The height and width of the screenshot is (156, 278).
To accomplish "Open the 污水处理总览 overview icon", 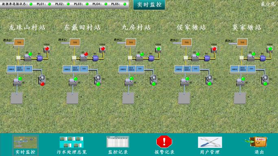I will [71, 142].
